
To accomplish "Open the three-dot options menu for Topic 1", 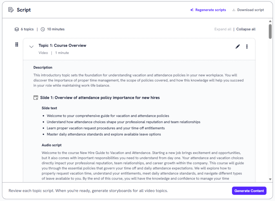I will (x=247, y=46).
